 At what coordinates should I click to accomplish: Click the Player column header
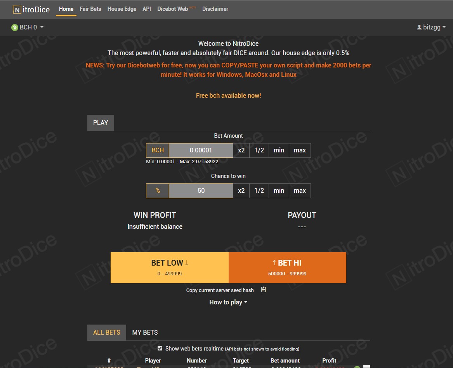tap(153, 361)
